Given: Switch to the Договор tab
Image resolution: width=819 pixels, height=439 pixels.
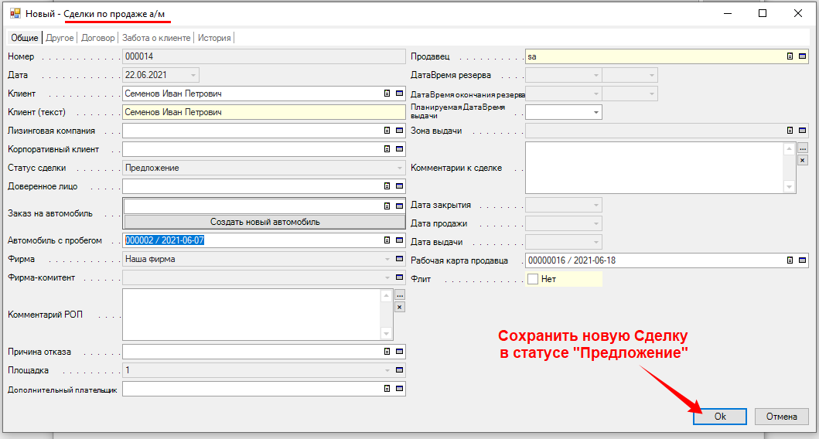Looking at the screenshot, I should point(97,38).
